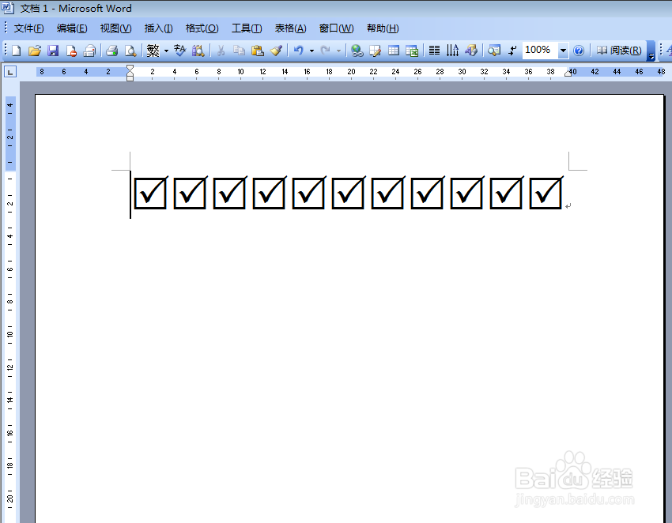
Task: Open the 插入(I) menu
Action: tap(159, 28)
